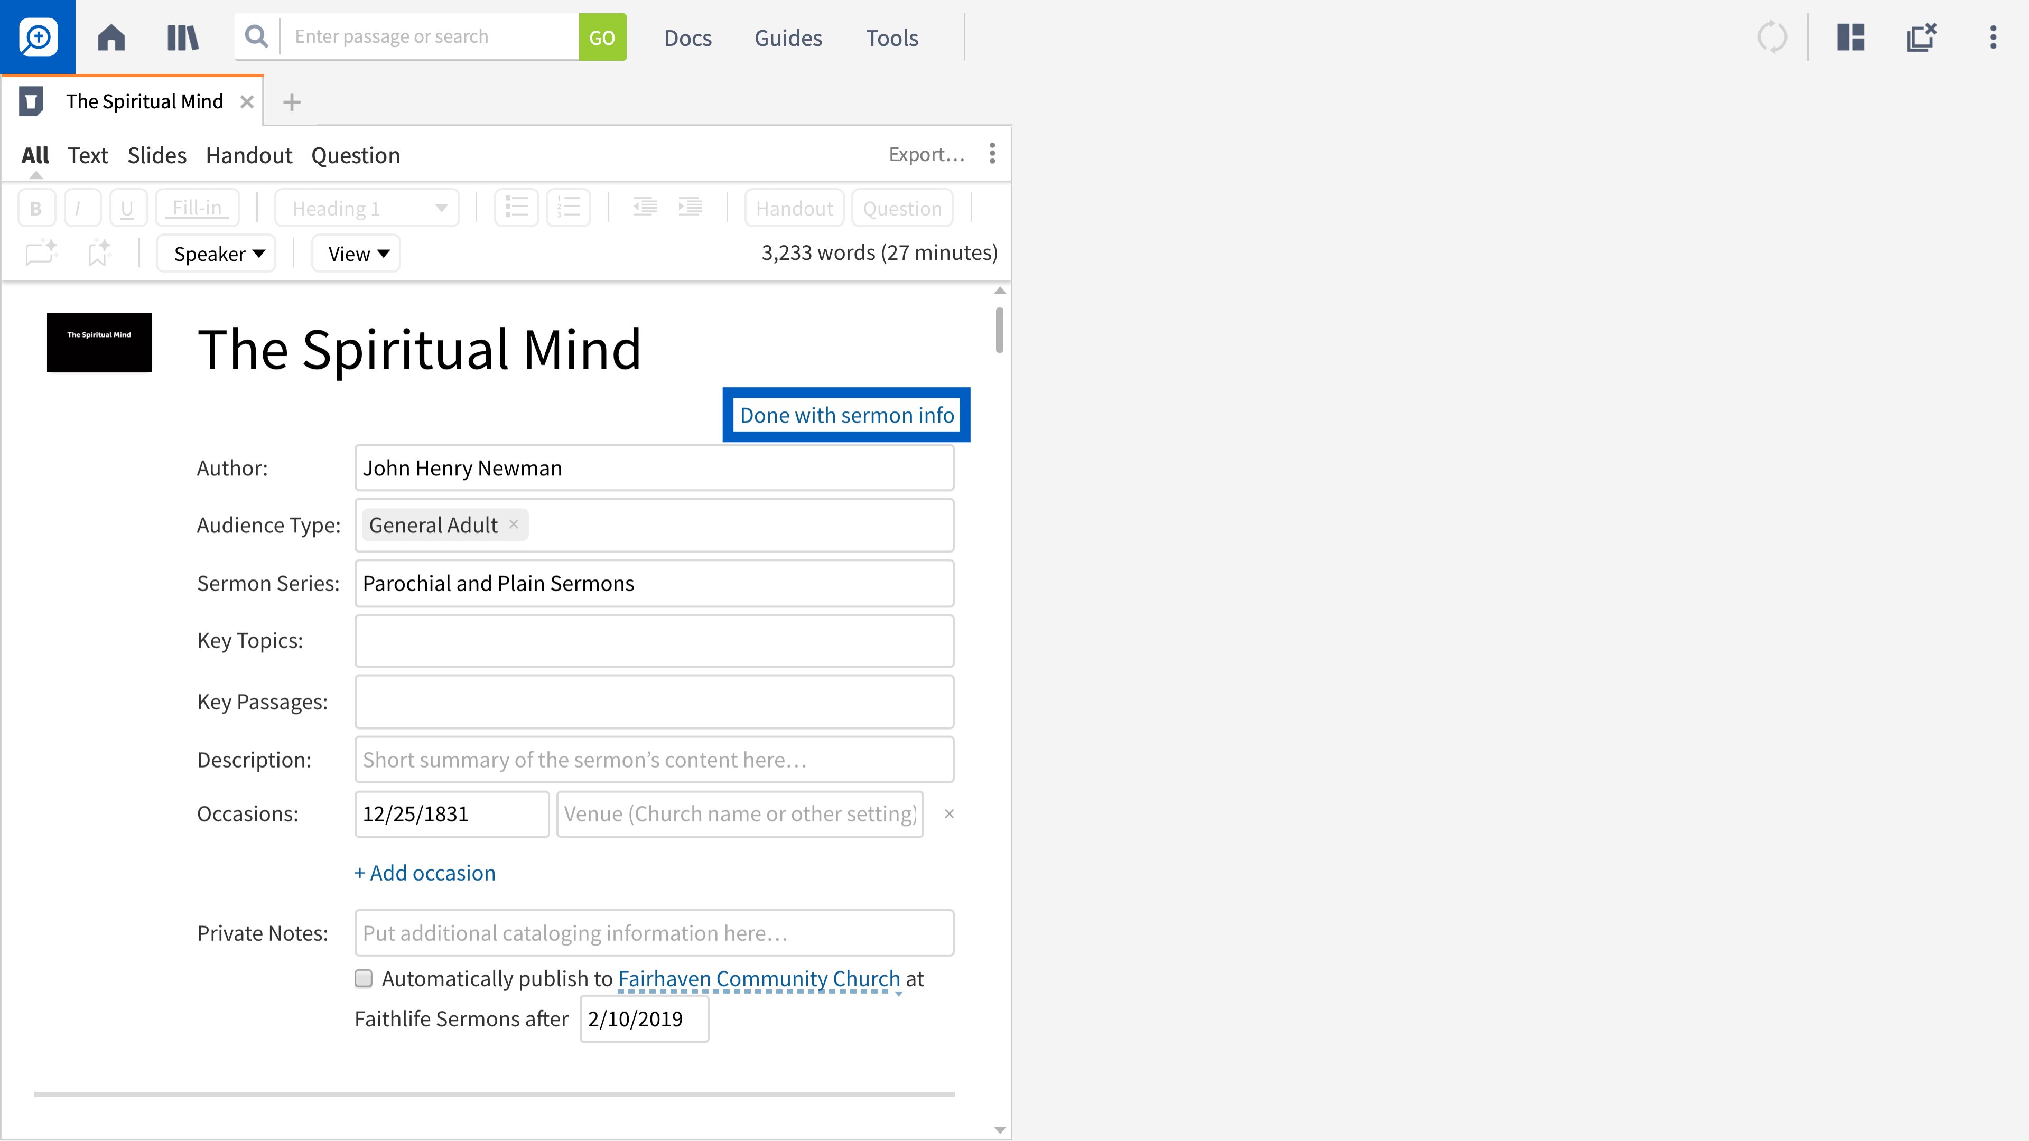
Task: Click the + Add occasion link
Action: [x=425, y=873]
